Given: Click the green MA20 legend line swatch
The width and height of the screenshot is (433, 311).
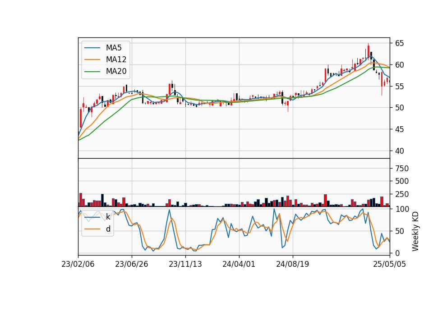Looking at the screenshot, I should pos(92,72).
